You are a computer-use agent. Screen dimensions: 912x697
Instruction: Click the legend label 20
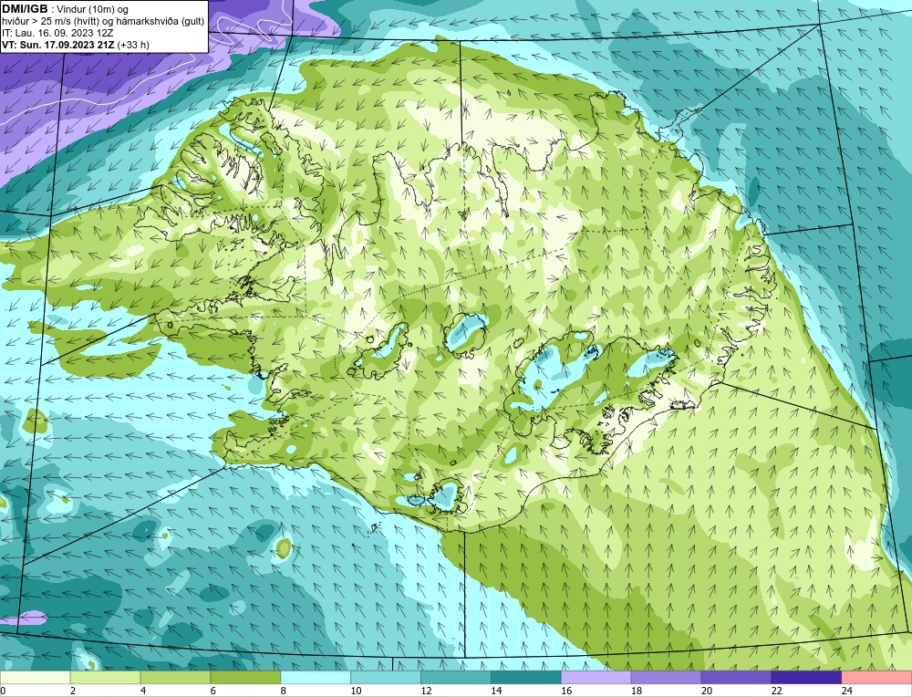click(707, 691)
